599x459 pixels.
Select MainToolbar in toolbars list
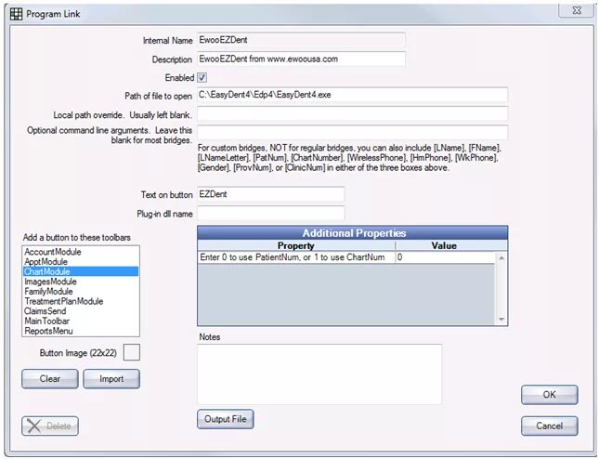(x=81, y=321)
